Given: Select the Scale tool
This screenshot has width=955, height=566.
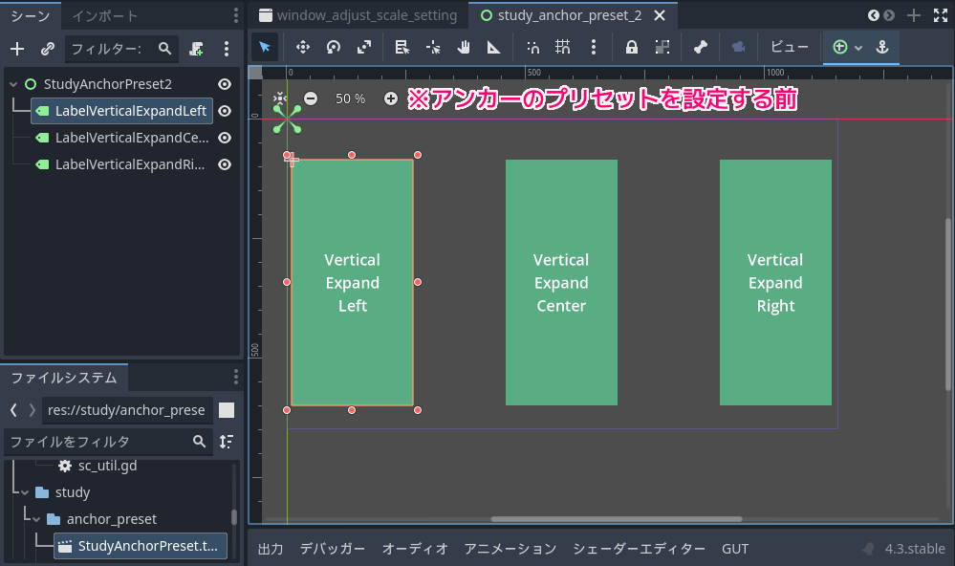Looking at the screenshot, I should pos(366,47).
